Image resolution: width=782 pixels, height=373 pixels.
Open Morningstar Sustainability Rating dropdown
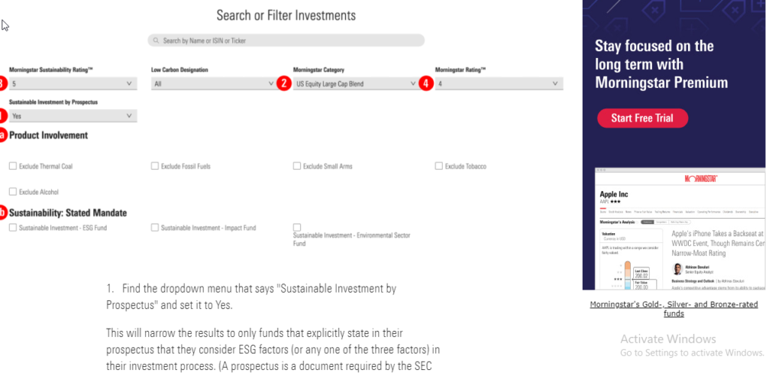pyautogui.click(x=73, y=84)
